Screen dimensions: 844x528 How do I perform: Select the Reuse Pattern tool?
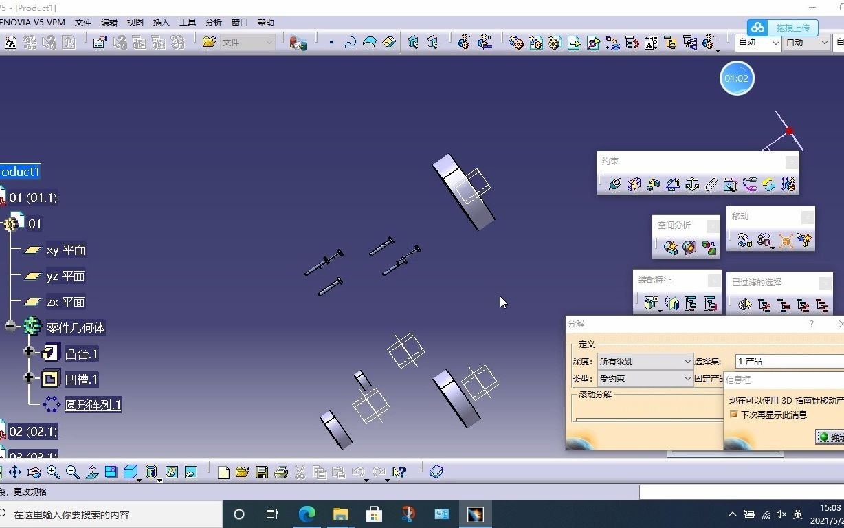788,184
